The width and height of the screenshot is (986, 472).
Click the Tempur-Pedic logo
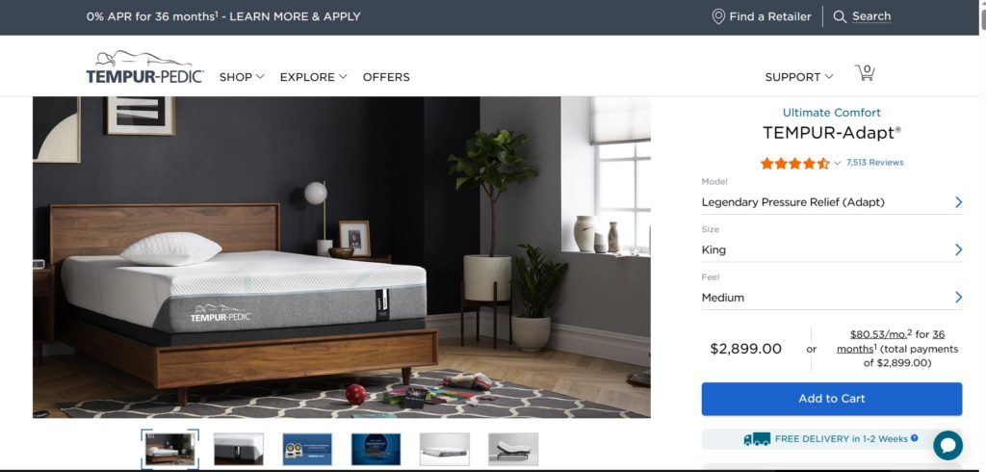144,67
